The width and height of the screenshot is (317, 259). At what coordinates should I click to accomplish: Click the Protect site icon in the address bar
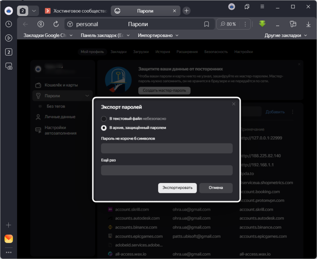tap(70, 24)
